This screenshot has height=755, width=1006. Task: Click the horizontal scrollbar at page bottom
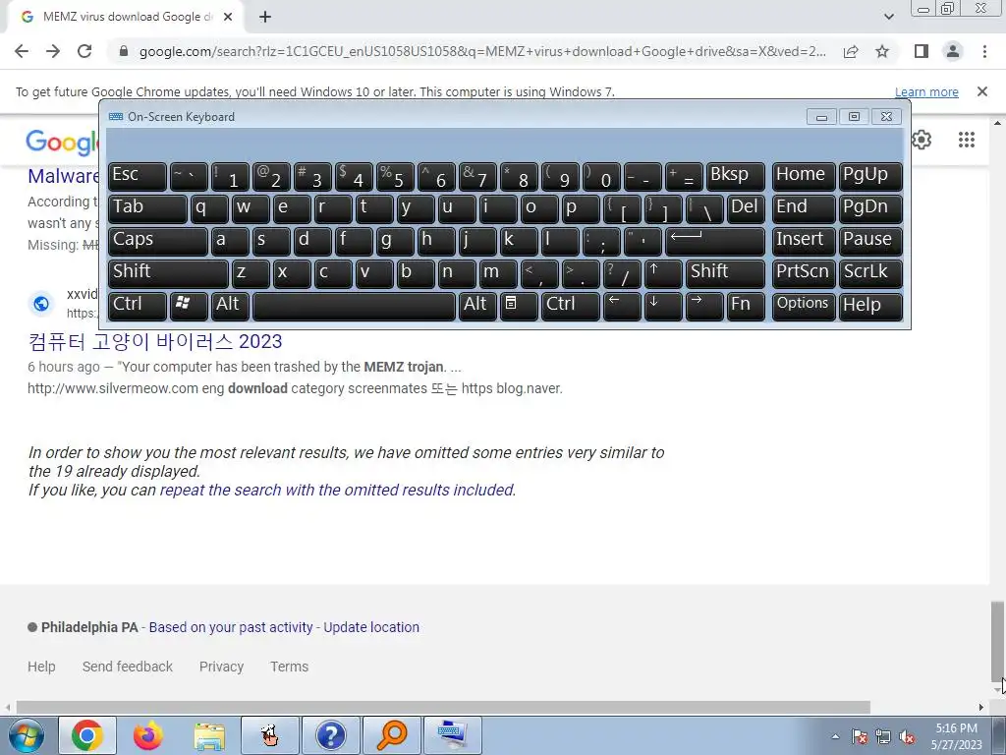click(443, 707)
